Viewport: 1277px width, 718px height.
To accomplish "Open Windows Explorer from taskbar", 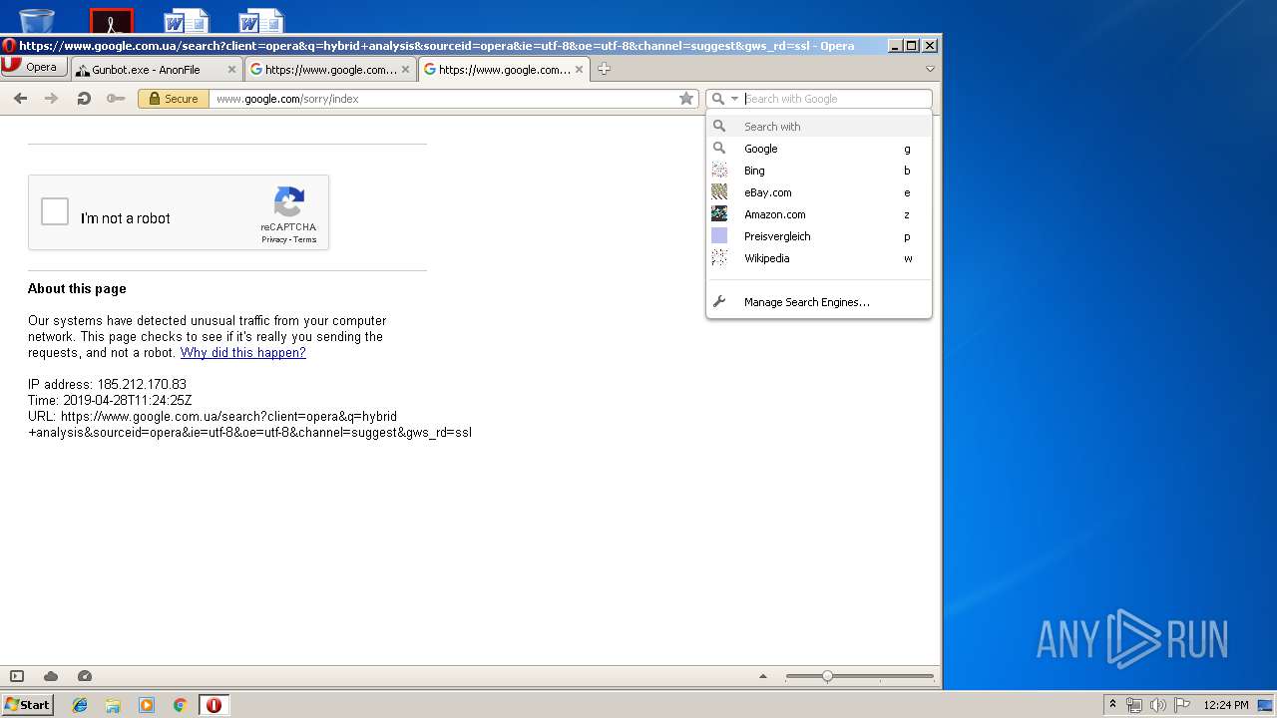I will click(113, 705).
